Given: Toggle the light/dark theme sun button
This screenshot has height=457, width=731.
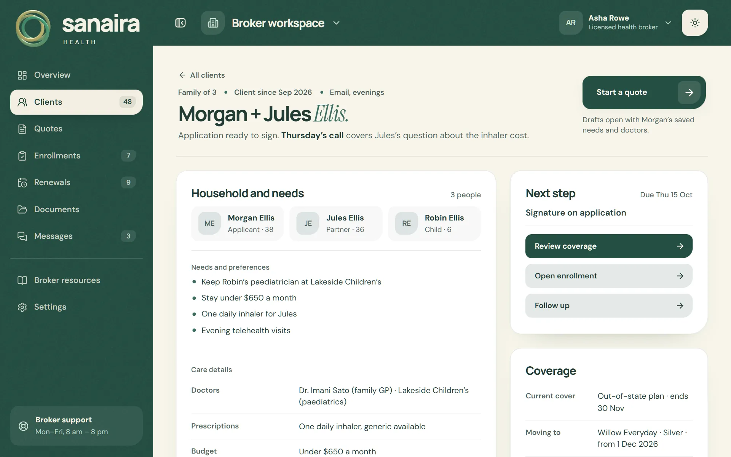Looking at the screenshot, I should click(695, 23).
